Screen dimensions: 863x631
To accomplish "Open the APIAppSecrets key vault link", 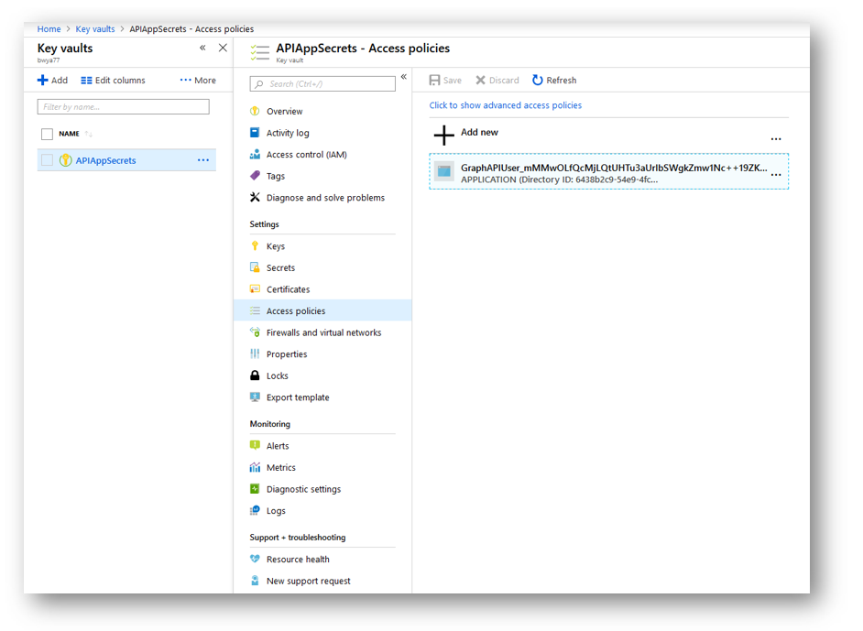I will [105, 160].
